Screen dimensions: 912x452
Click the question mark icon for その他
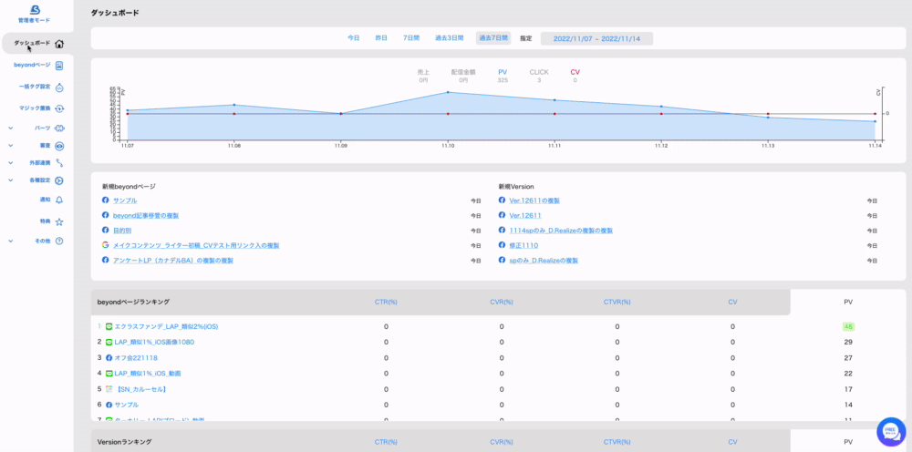(59, 241)
